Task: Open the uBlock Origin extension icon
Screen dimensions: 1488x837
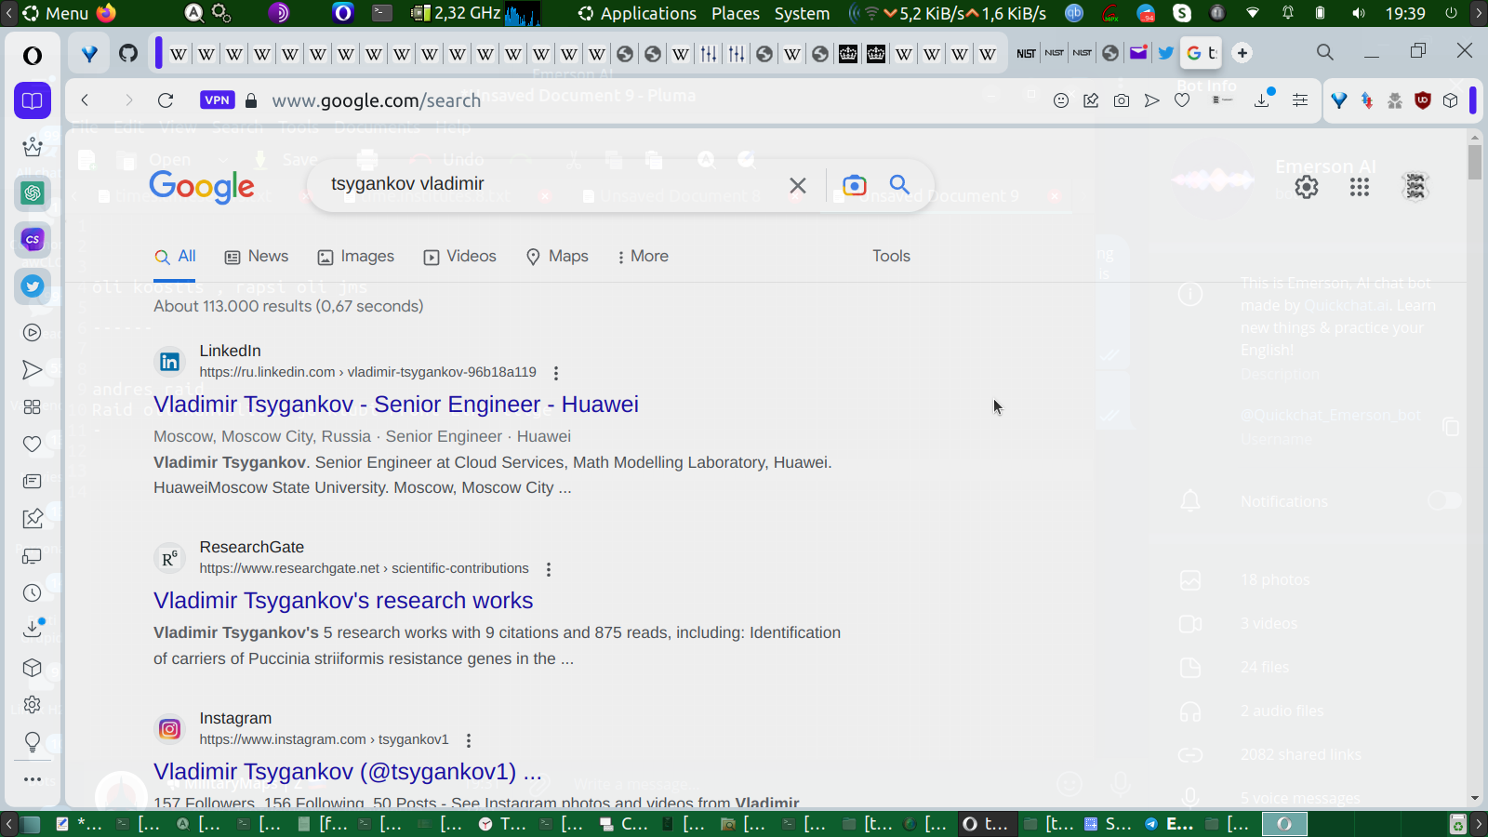Action: point(1423,100)
